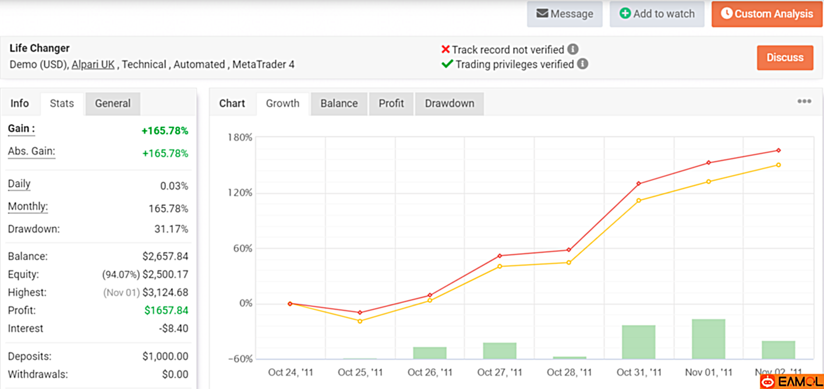
Task: Open the info icon beside Trading privileges verified
Action: click(582, 64)
